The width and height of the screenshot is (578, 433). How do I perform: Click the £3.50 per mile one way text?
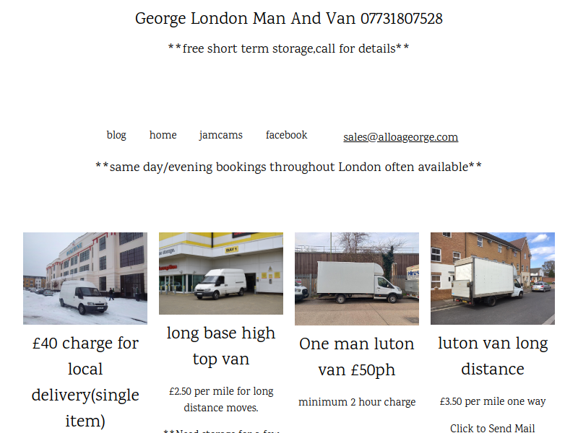493,401
